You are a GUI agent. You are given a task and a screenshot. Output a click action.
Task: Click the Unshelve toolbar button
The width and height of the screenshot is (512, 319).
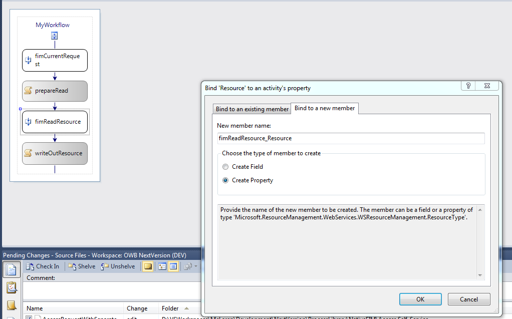point(118,266)
